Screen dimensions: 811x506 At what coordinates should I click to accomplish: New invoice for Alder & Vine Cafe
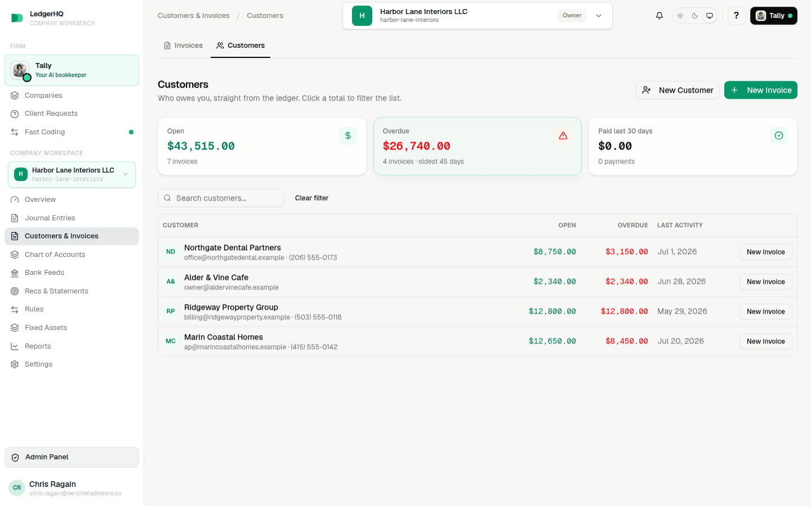(x=765, y=282)
